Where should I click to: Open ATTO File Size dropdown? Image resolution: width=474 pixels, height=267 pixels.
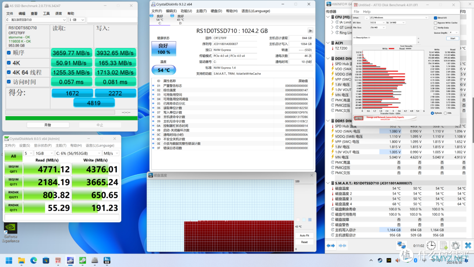click(377, 28)
